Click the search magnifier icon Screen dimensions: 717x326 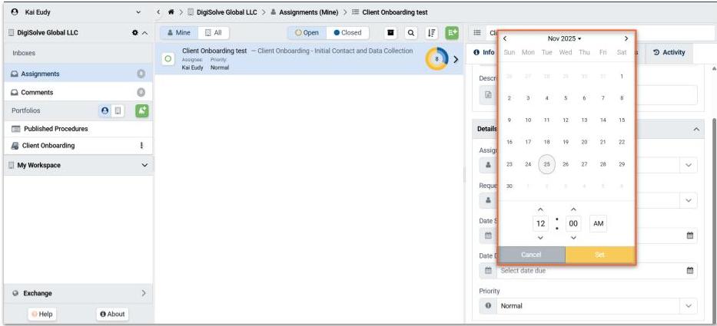tap(411, 33)
